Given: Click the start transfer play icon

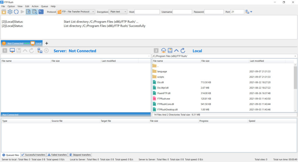Looking at the screenshot, I should point(22,12).
